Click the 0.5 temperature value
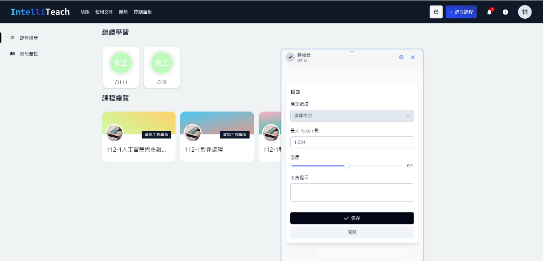 point(410,166)
